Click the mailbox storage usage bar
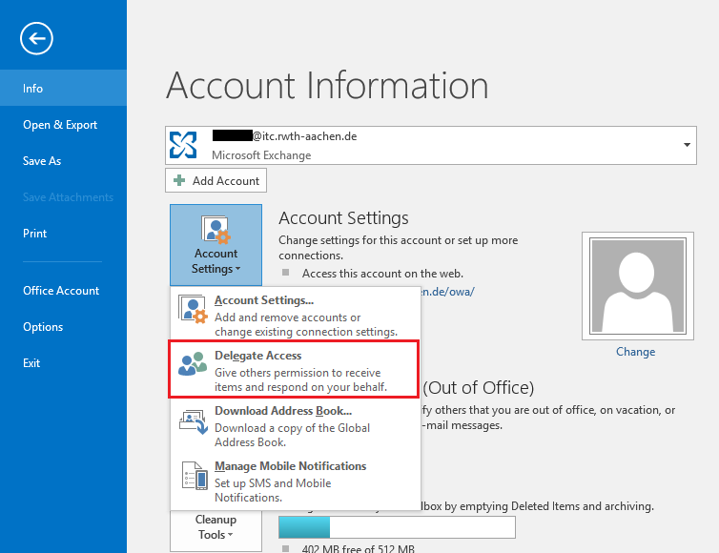Image resolution: width=719 pixels, height=553 pixels. point(396,527)
